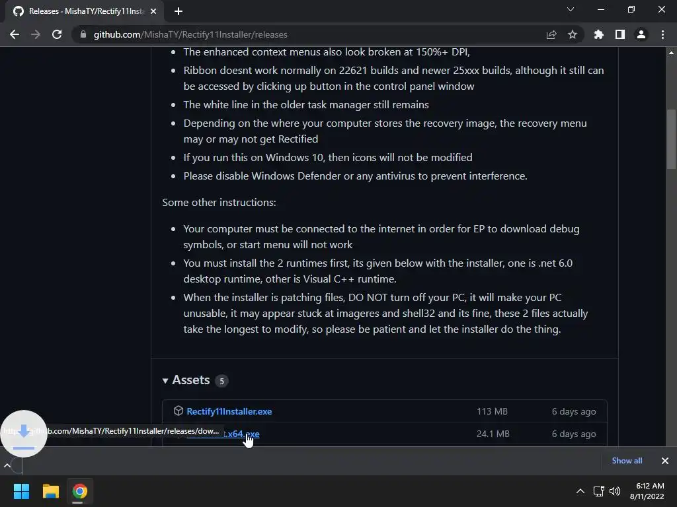Image resolution: width=677 pixels, height=507 pixels.
Task: Open File Explorer from the taskbar
Action: coord(50,491)
